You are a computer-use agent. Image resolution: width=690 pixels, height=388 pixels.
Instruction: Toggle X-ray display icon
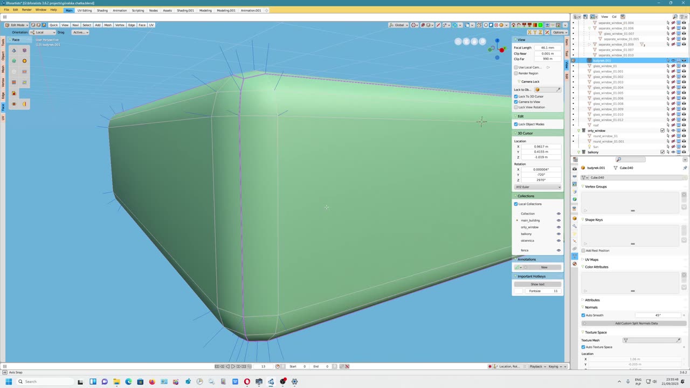479,25
